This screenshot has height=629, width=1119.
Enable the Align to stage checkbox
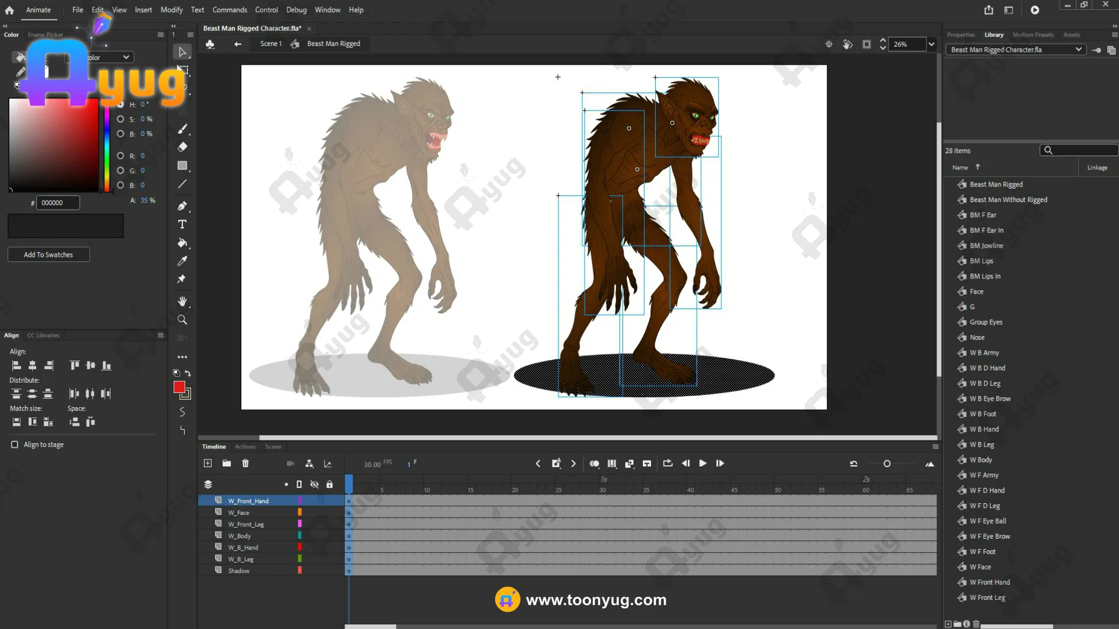15,444
